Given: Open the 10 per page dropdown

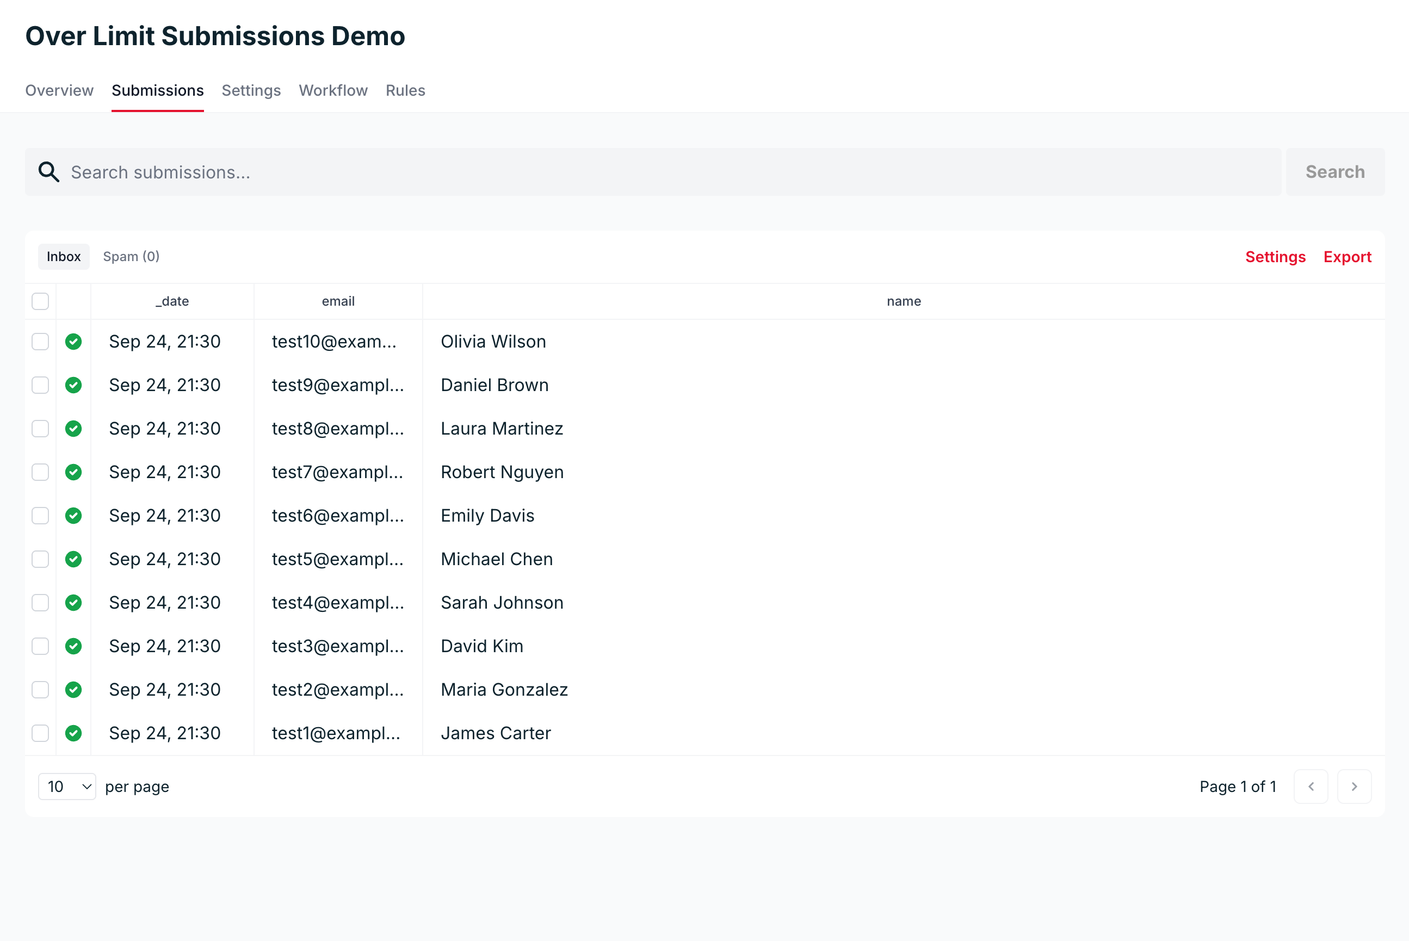Looking at the screenshot, I should [67, 786].
